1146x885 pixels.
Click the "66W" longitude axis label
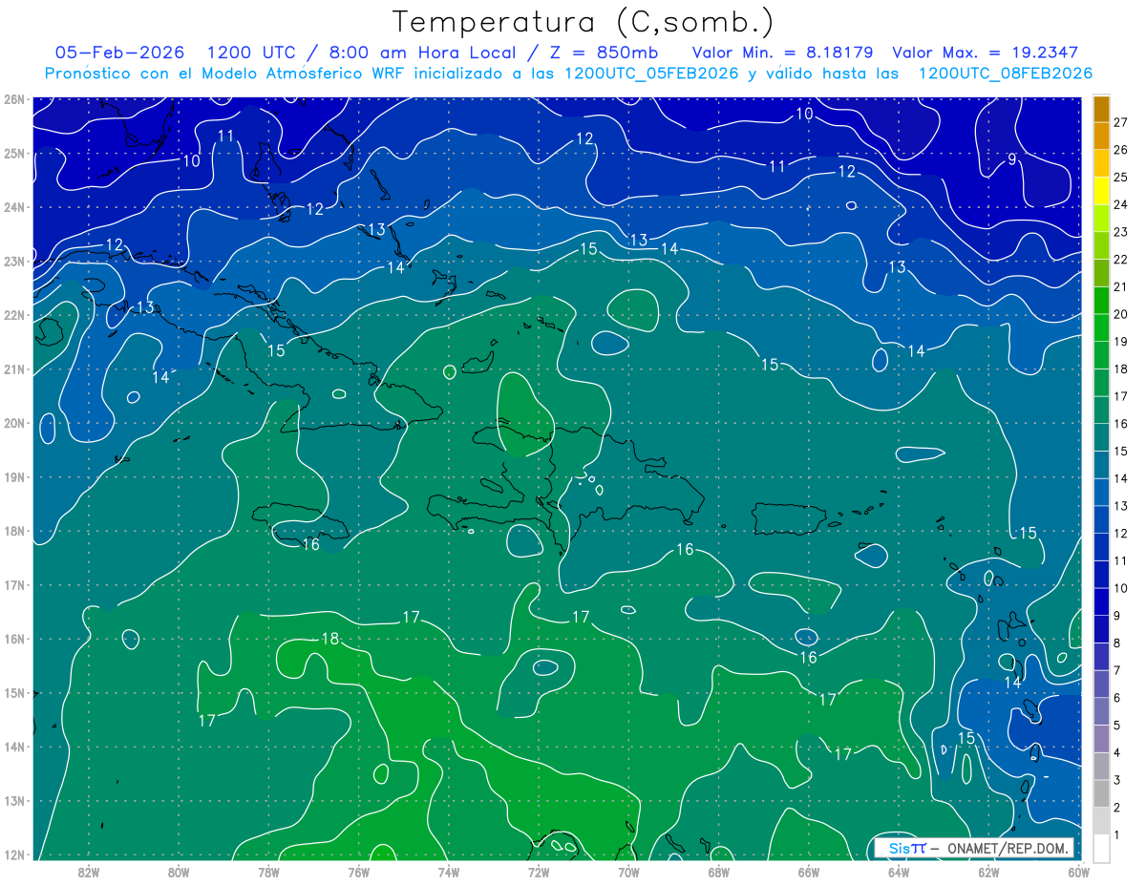(x=808, y=873)
